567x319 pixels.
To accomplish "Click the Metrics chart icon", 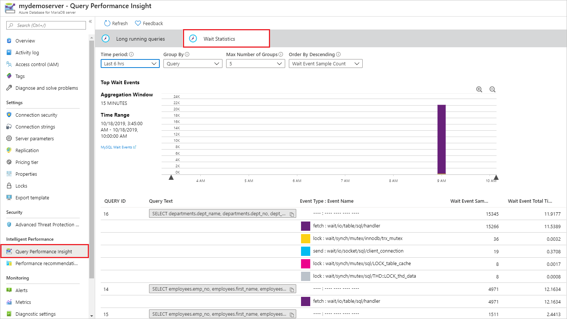I will [x=9, y=302].
